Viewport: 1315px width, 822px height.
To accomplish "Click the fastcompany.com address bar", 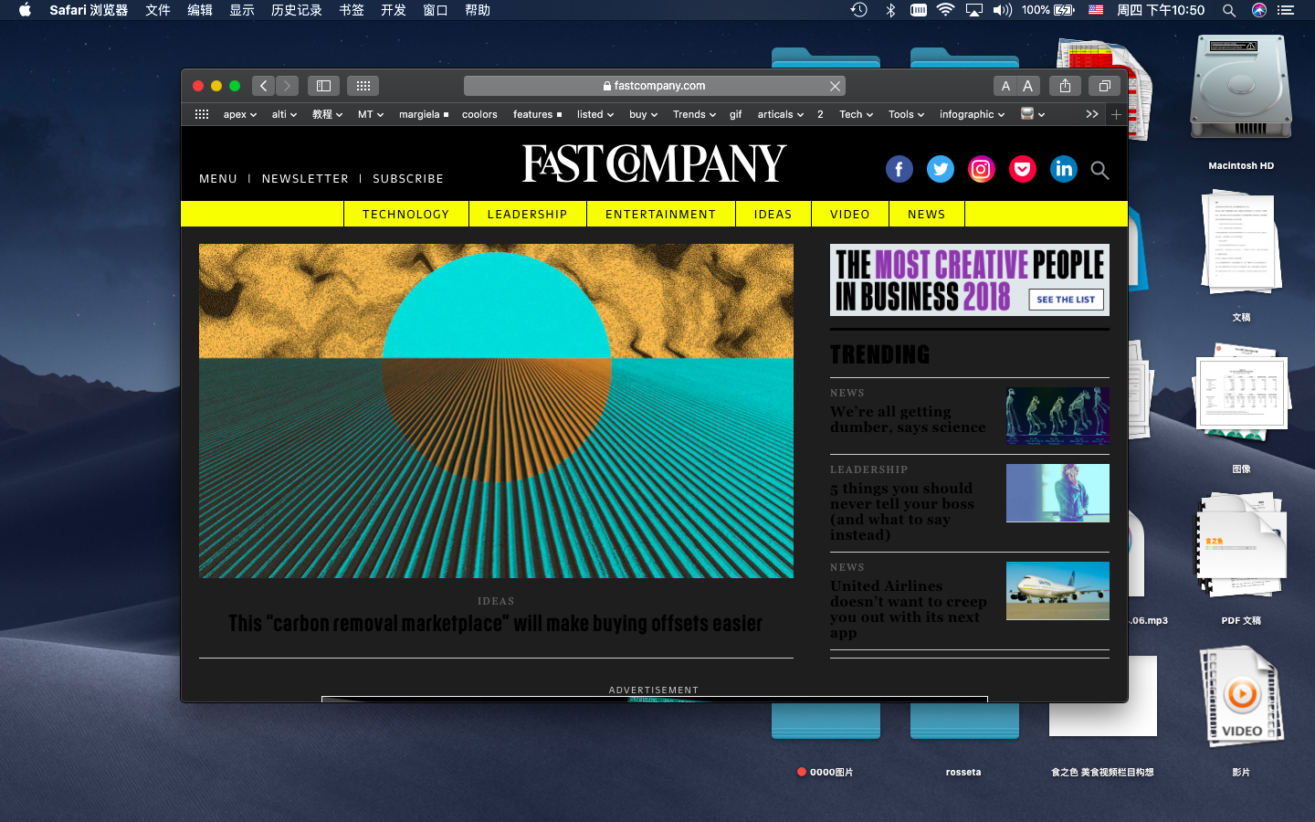I will pyautogui.click(x=654, y=86).
